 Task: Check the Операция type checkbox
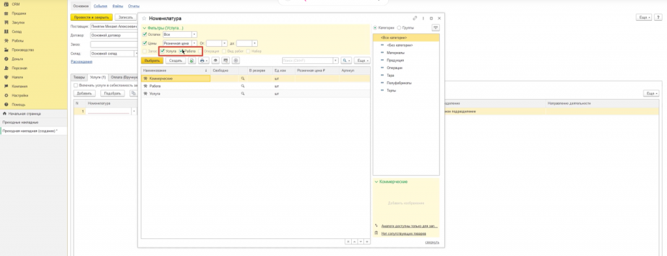coord(201,51)
